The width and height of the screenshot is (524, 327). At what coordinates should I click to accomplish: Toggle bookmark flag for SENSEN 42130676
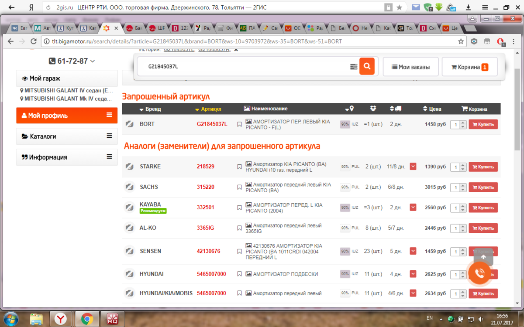(239, 251)
